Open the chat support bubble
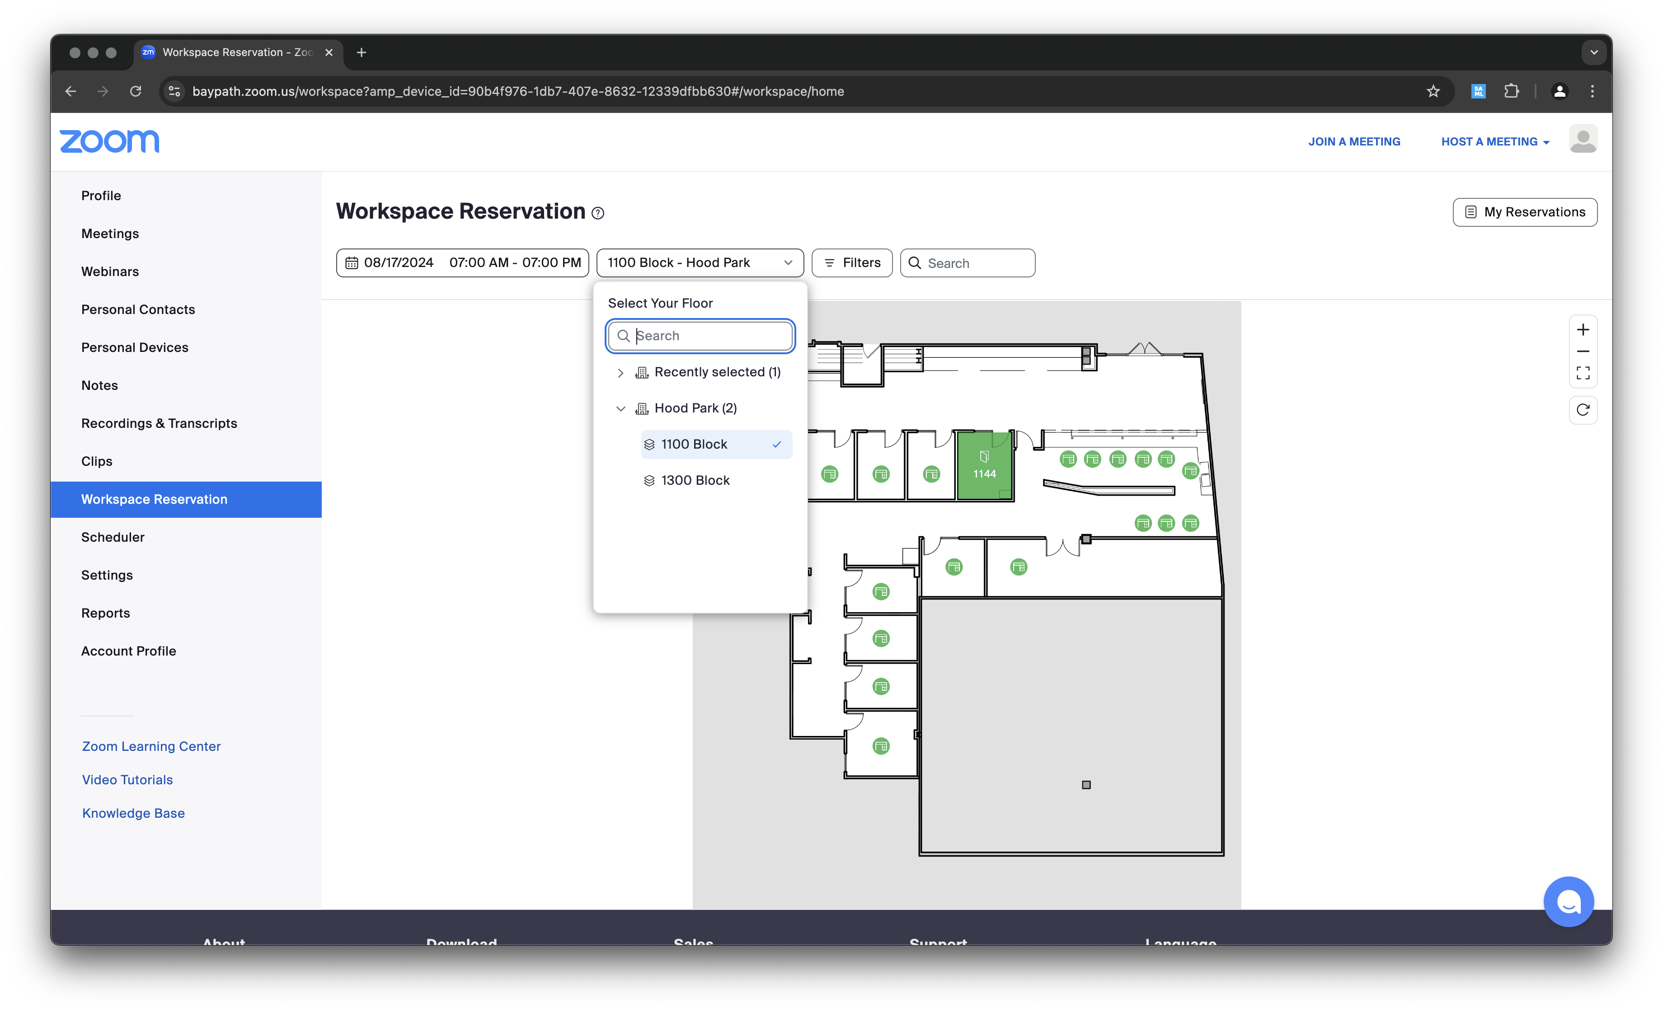1663x1012 pixels. click(x=1568, y=901)
